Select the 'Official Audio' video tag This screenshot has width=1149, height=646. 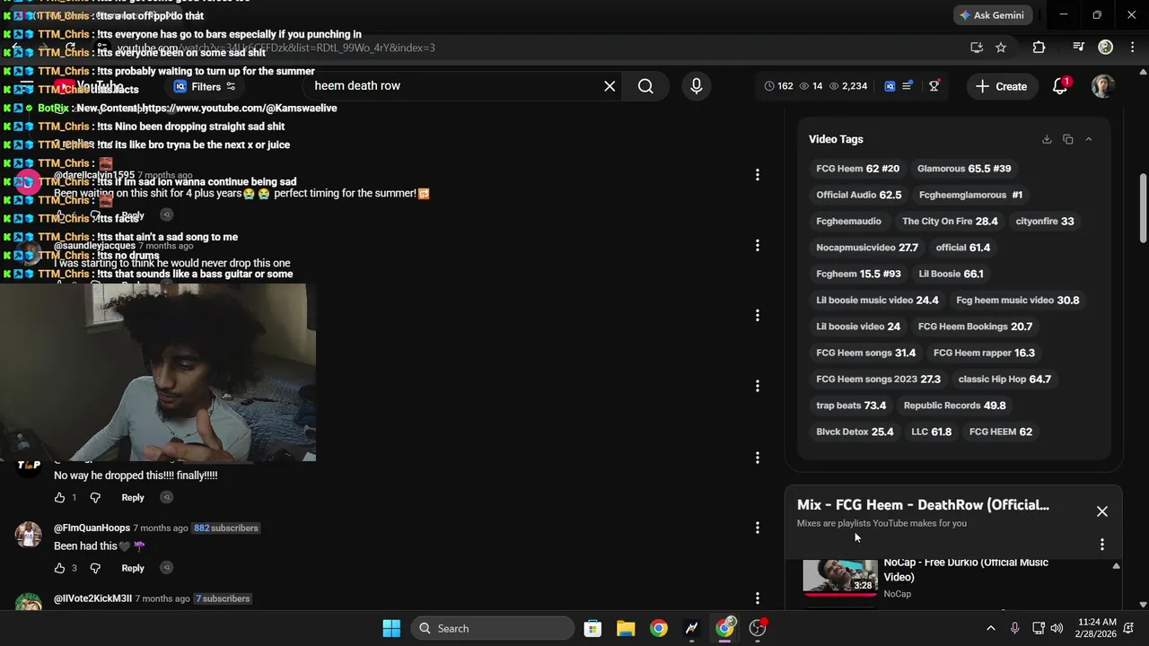pyautogui.click(x=859, y=195)
